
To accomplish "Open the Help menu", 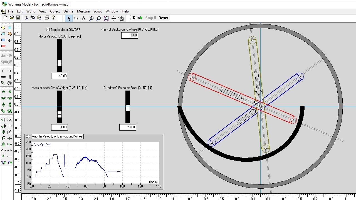I will click(125, 11).
